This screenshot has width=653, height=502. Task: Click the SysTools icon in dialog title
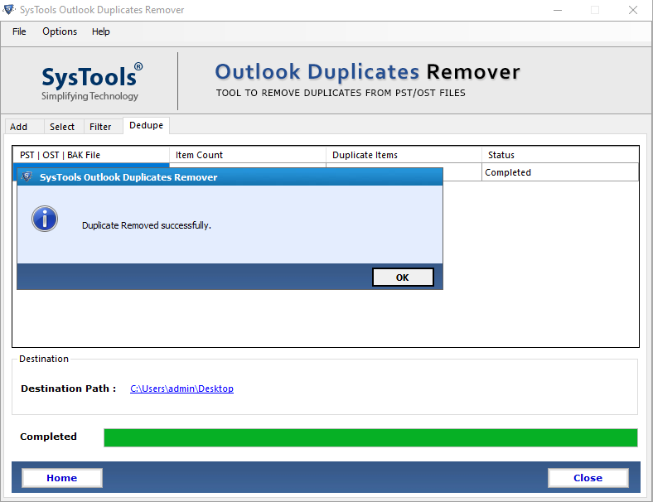pos(27,177)
